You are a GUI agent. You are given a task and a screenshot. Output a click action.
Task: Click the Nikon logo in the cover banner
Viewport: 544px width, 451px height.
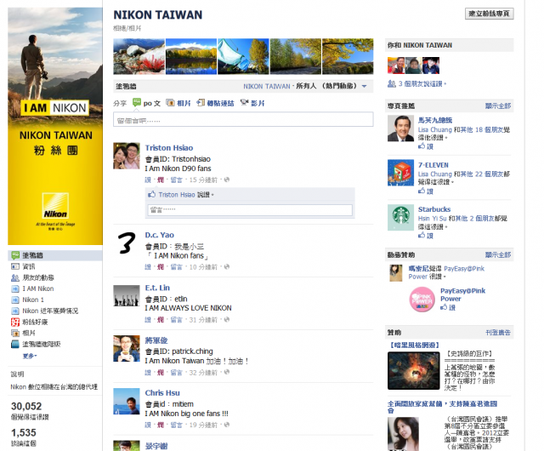click(55, 207)
